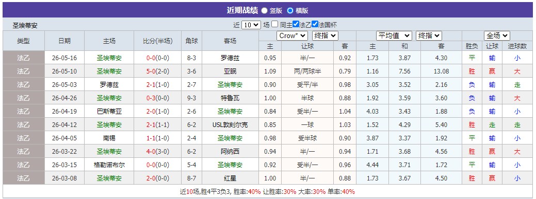Open away team 罗德兹 on 26-05-16
This screenshot has width=536, height=199.
point(230,58)
